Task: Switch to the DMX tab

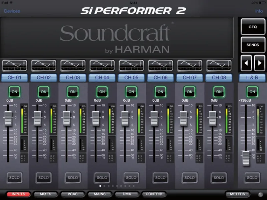Action: click(127, 194)
